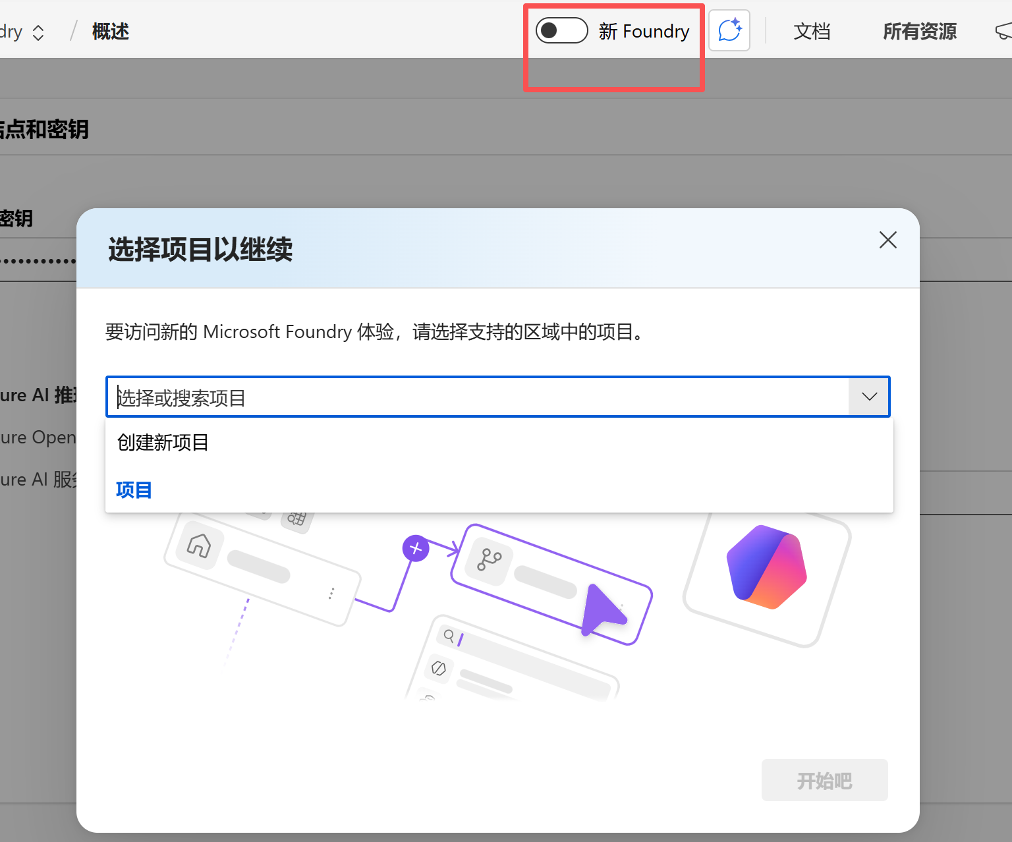The width and height of the screenshot is (1012, 842).
Task: Click the disabled 开始吧 button
Action: [824, 781]
